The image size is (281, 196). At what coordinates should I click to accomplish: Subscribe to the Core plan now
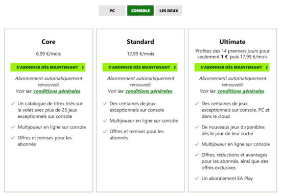click(48, 67)
